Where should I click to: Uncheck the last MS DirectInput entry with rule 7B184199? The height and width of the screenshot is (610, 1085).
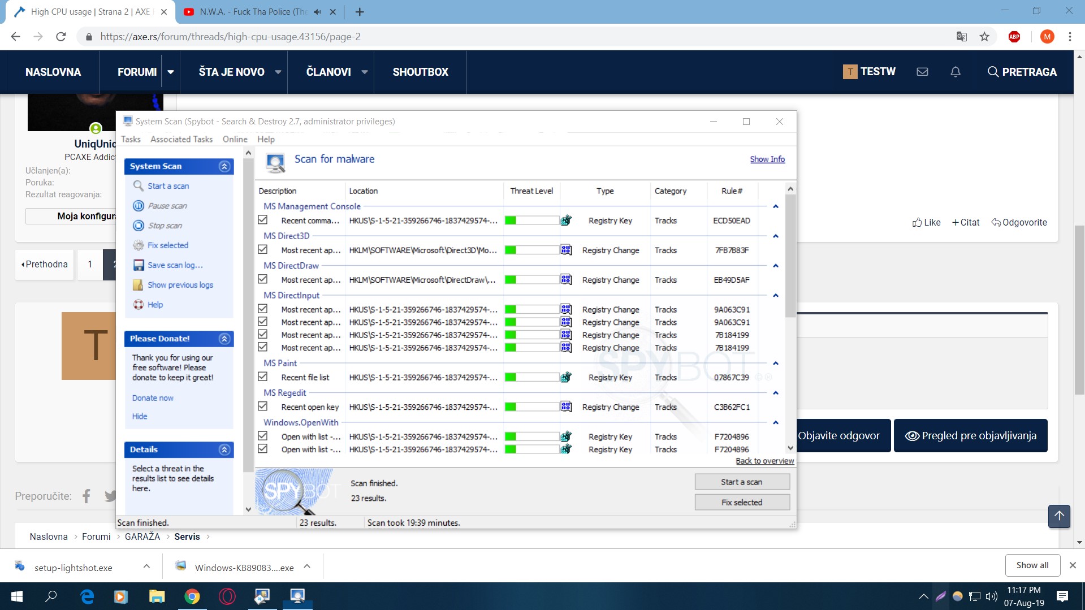coord(263,347)
